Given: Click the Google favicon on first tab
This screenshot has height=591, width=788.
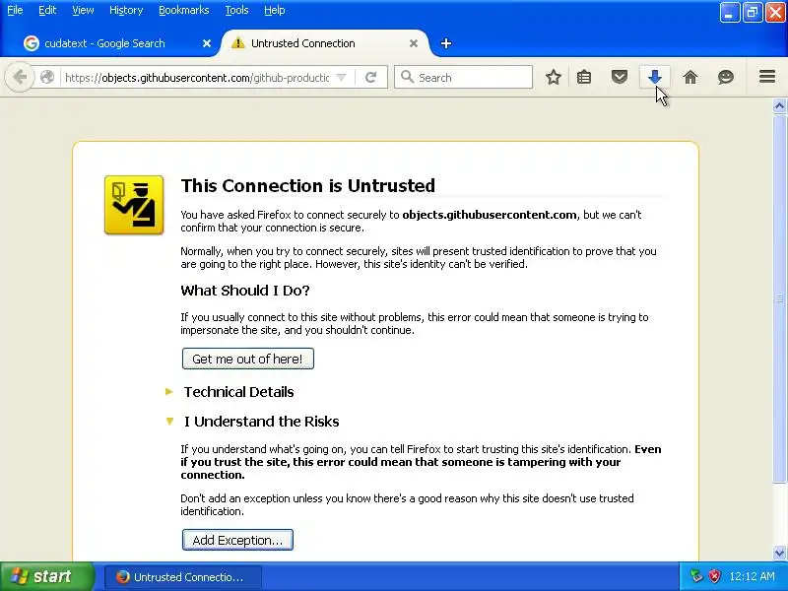Looking at the screenshot, I should pyautogui.click(x=32, y=43).
